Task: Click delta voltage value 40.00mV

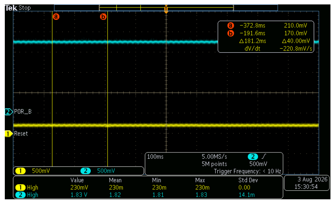Action: pyautogui.click(x=296, y=41)
